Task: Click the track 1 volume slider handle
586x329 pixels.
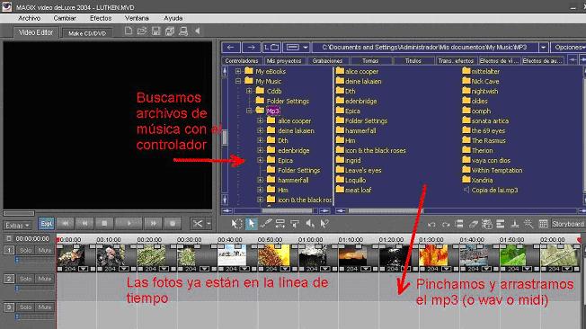Action: [17, 259]
